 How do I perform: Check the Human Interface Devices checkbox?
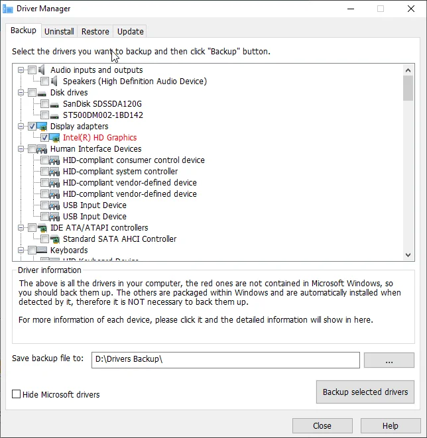pyautogui.click(x=32, y=149)
